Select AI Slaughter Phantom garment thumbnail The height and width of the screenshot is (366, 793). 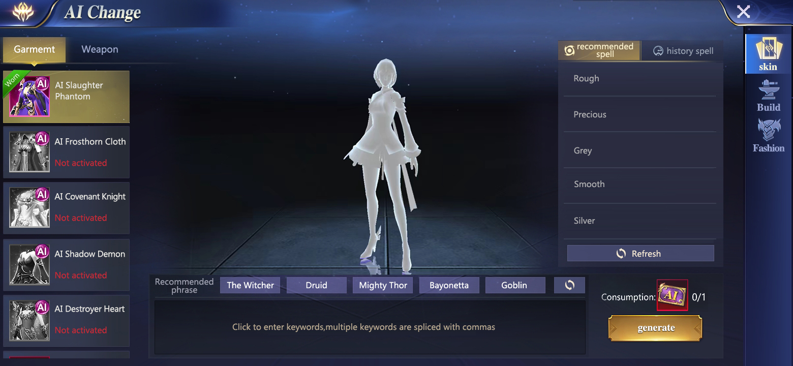[29, 97]
